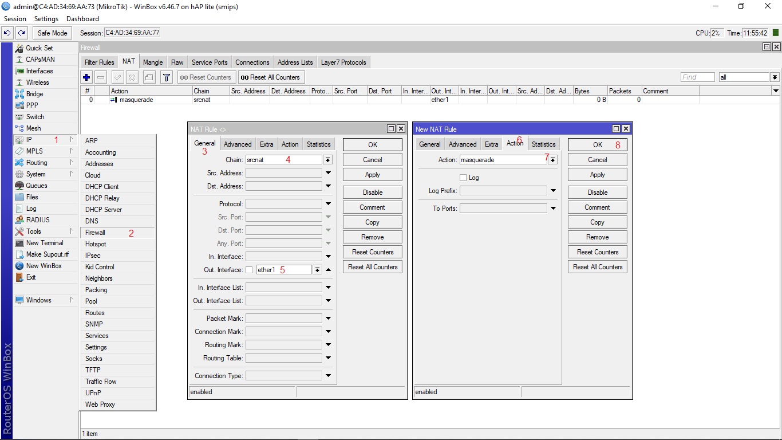Expand the Tools submenu in the sidebar
Screen dimensions: 782x440
(x=46, y=231)
